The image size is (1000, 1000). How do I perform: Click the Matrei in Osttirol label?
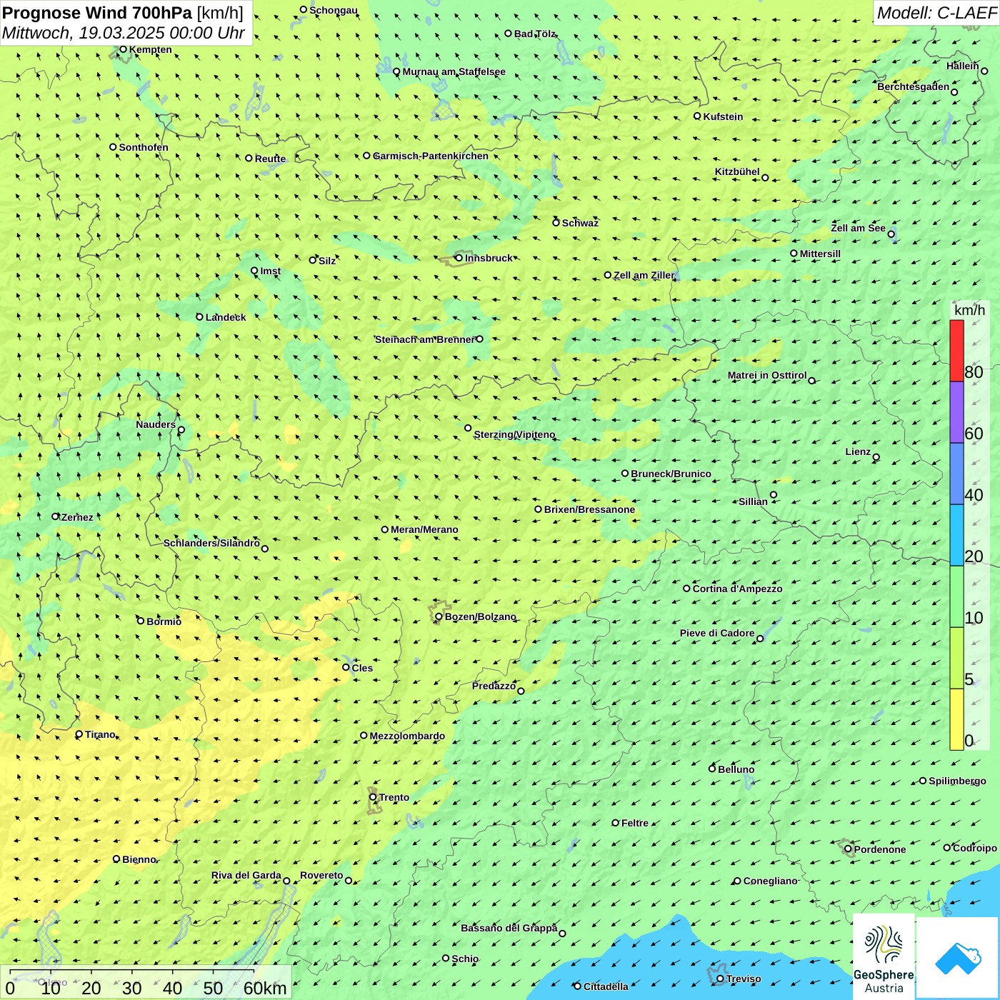pos(767,375)
